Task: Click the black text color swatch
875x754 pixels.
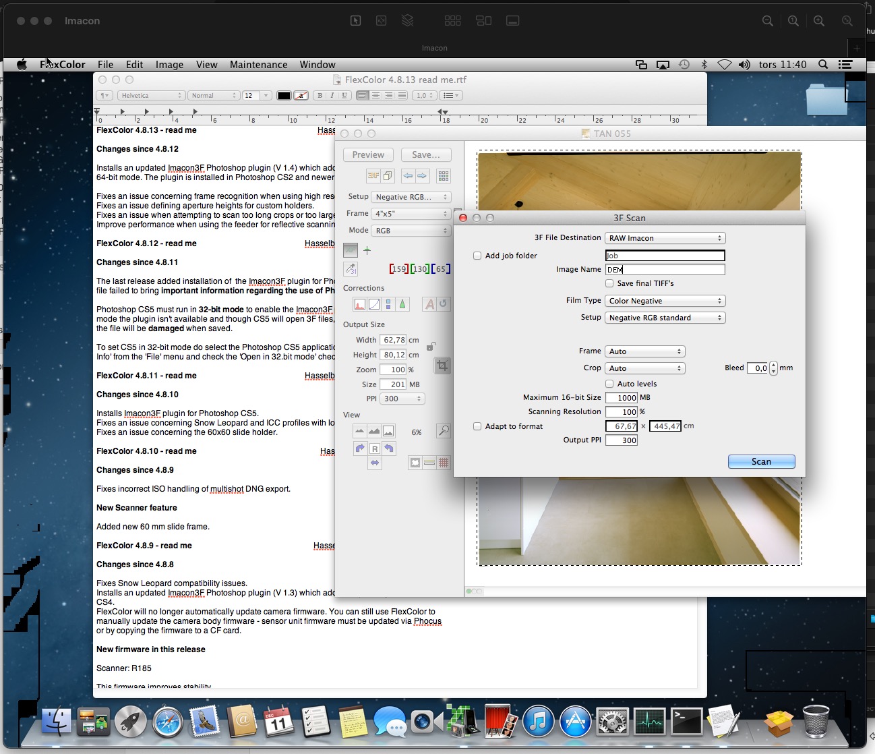Action: [284, 96]
